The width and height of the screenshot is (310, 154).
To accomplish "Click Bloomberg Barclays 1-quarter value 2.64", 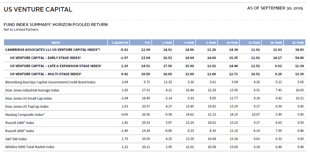I will (x=125, y=82).
